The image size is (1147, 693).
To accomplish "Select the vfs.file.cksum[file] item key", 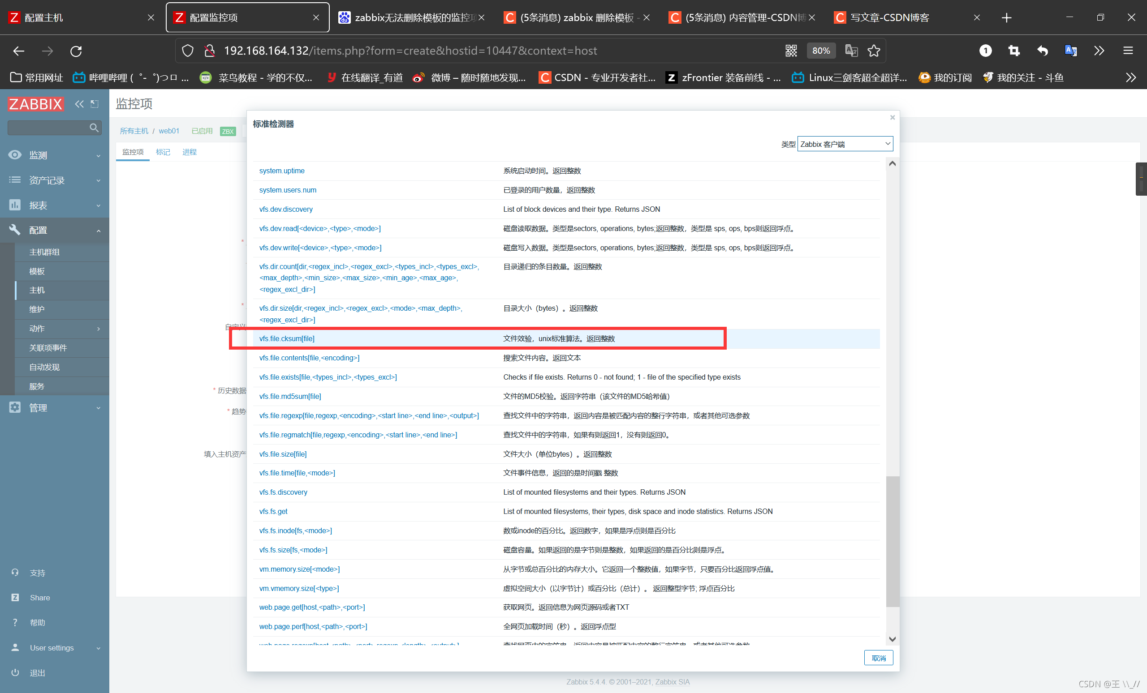I will pos(286,338).
